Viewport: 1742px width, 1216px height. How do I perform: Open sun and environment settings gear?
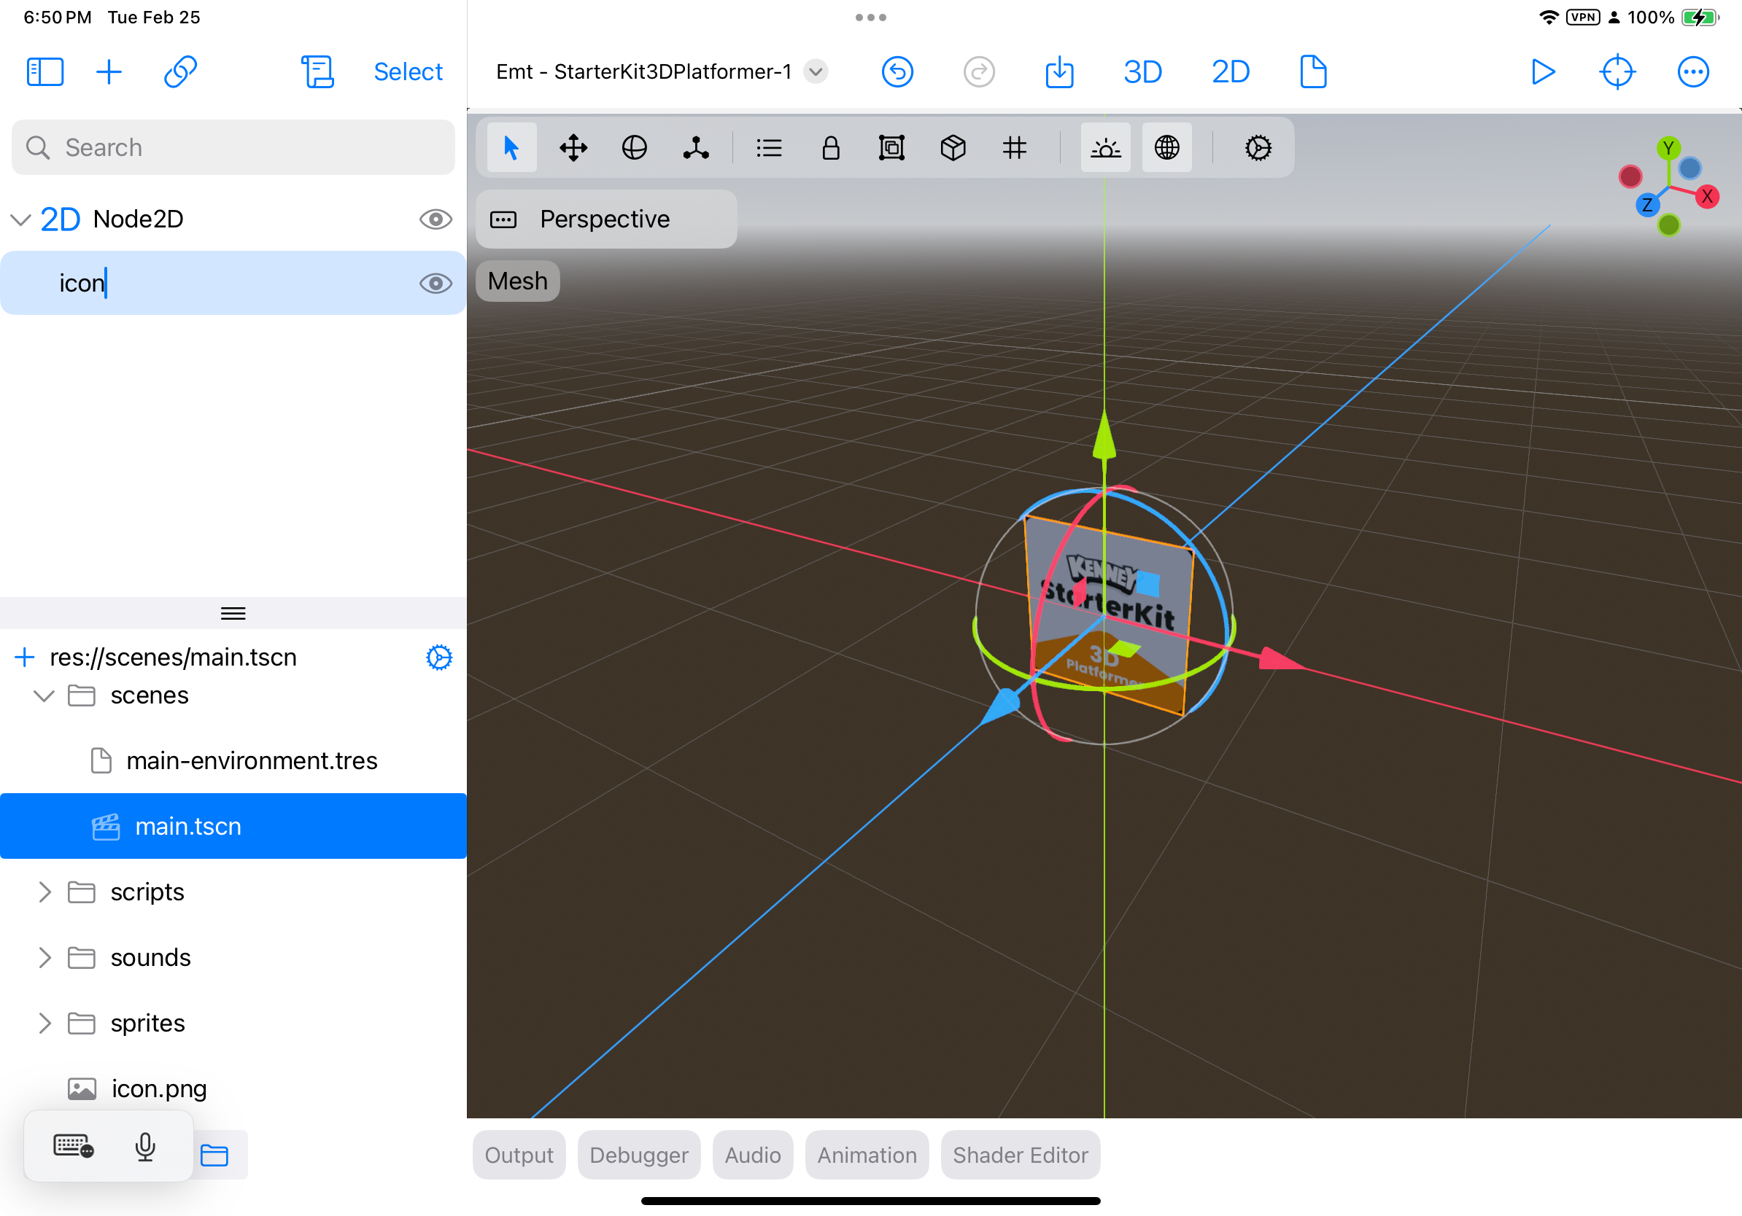point(1258,147)
